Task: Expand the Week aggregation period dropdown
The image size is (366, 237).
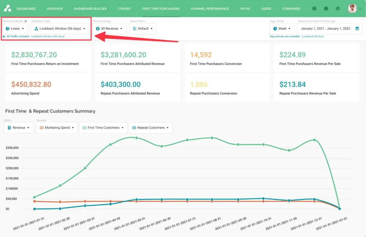Action: (x=282, y=29)
